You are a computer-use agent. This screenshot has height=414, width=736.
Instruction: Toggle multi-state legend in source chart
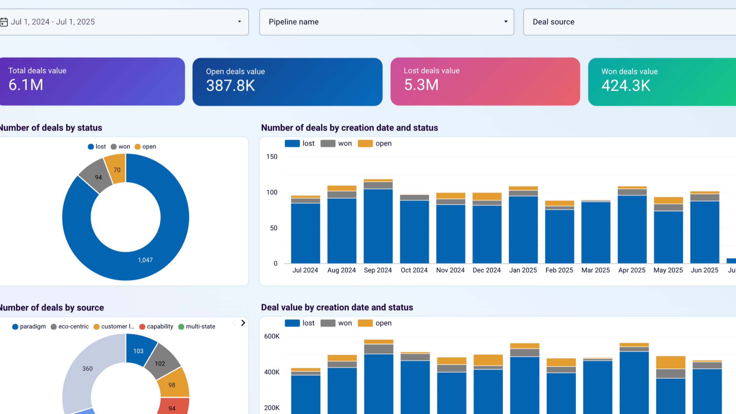197,326
